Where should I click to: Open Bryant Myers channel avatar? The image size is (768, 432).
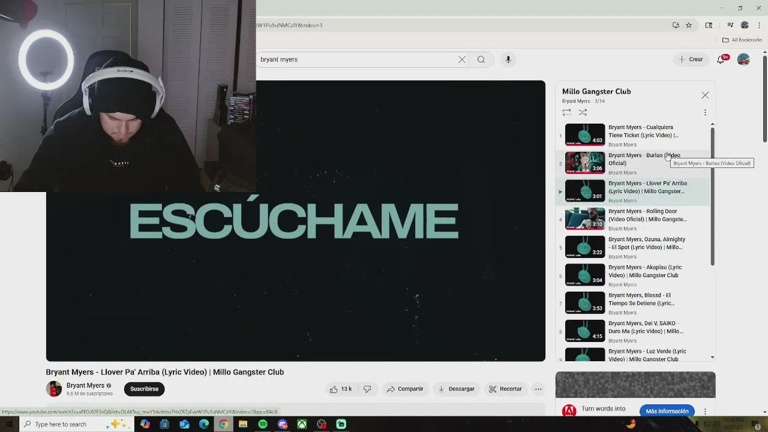(54, 389)
